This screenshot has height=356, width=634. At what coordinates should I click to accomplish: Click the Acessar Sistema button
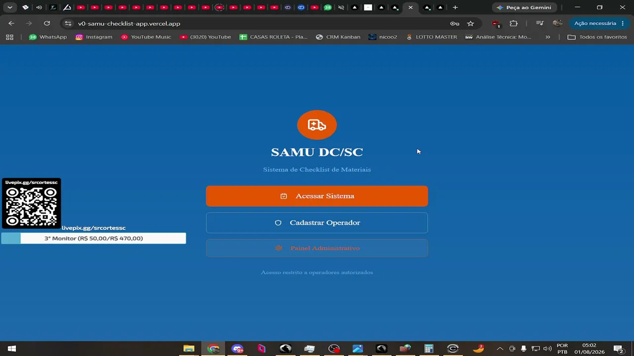click(317, 196)
